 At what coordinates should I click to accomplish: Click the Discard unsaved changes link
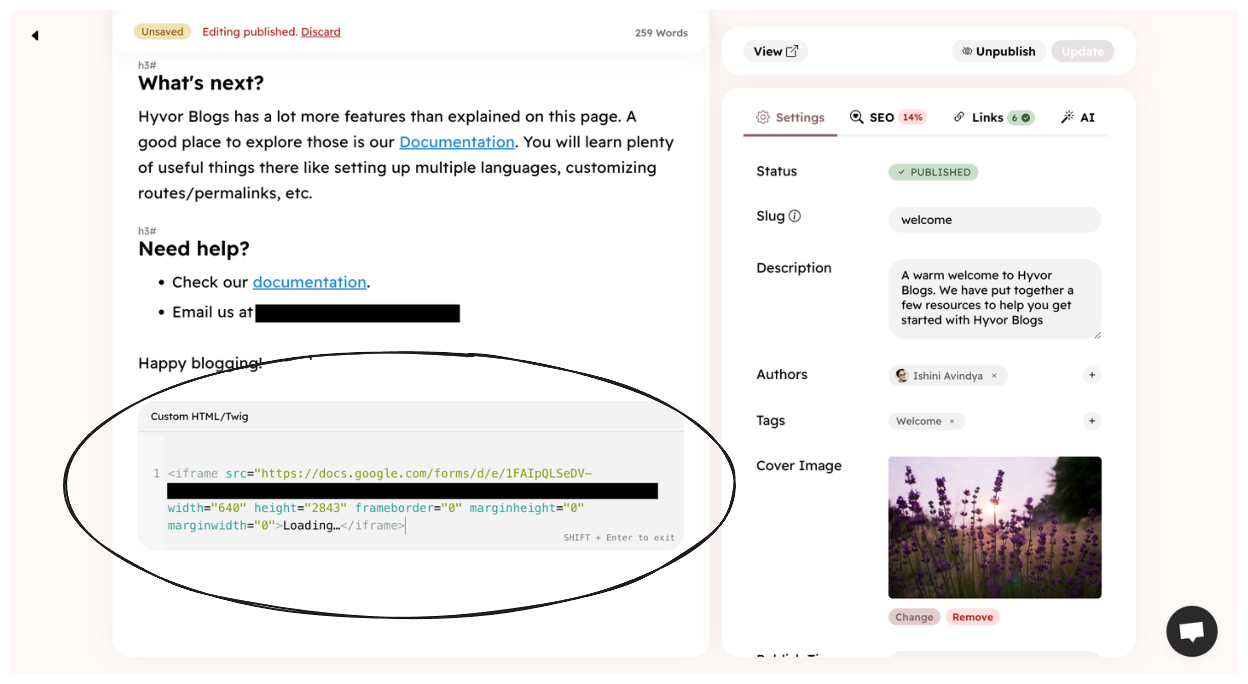[320, 31]
